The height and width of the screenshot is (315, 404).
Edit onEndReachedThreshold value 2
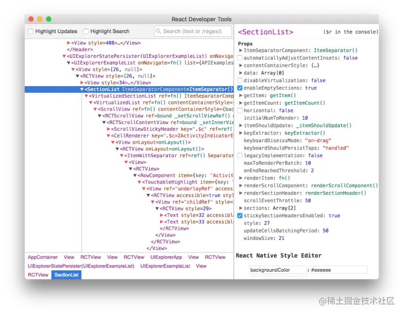click(312, 171)
